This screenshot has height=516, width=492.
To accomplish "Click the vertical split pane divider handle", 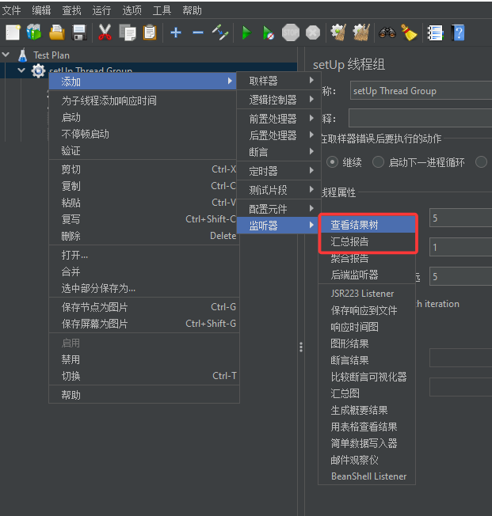I will 301,347.
